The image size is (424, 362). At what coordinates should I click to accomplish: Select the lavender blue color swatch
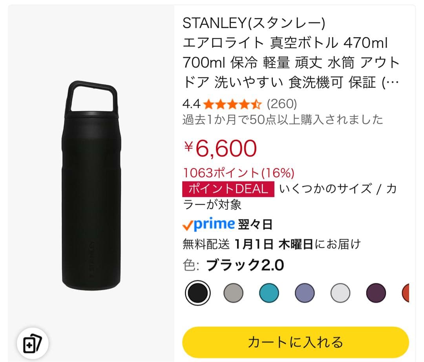pyautogui.click(x=305, y=293)
